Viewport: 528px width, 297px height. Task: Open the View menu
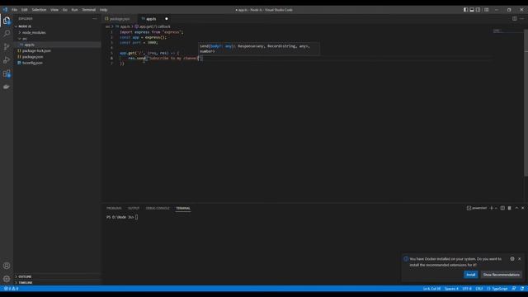click(54, 10)
